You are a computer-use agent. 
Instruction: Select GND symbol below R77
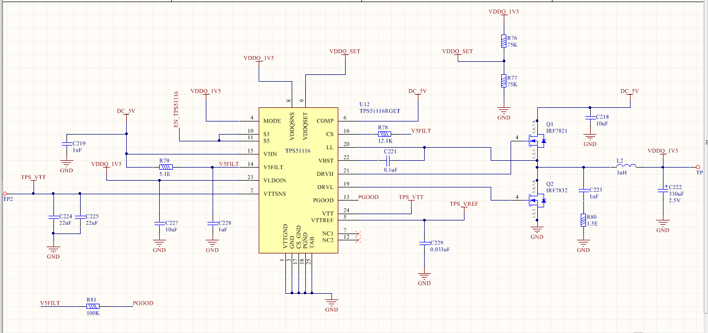[504, 114]
